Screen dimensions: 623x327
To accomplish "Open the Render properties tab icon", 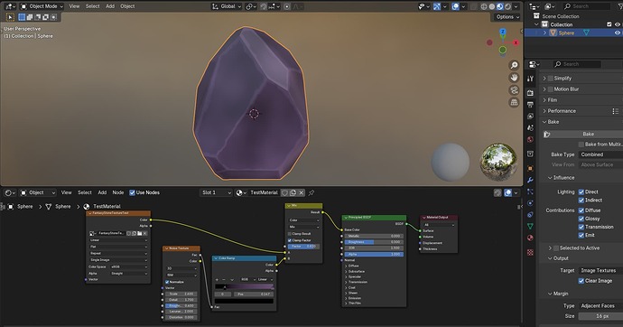I will (x=530, y=93).
